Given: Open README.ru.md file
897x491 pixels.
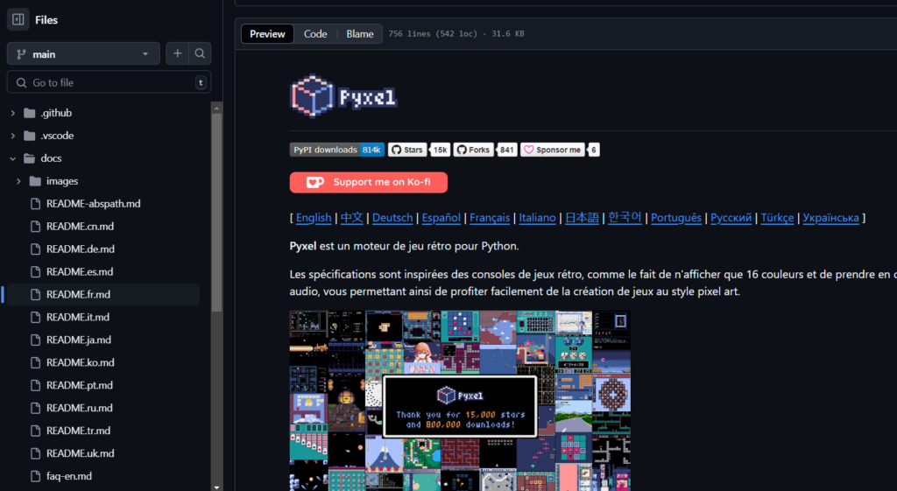Looking at the screenshot, I should [x=80, y=408].
